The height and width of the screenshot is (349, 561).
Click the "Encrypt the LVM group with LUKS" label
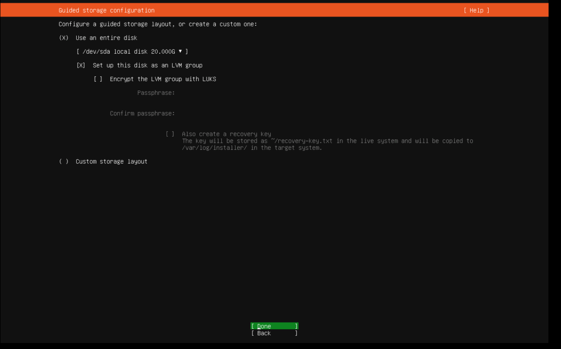click(x=163, y=79)
